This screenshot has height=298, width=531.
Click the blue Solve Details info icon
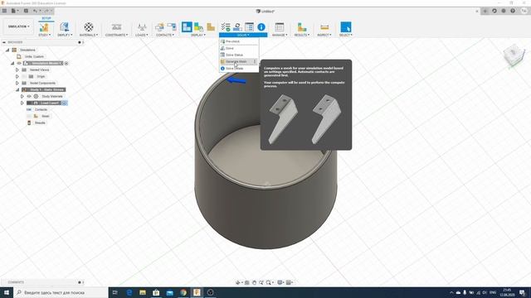pos(261,26)
